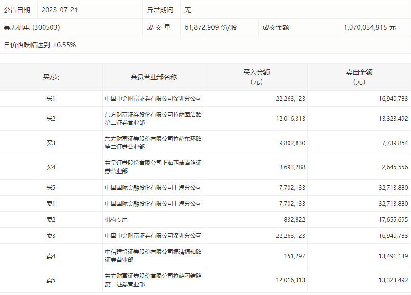
Task: Click turnover amount 1,070,054,815 元
Action: 369,27
